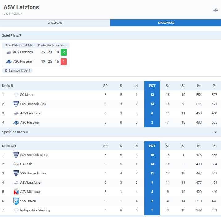This screenshot has width=221, height=217.
Task: Open the SC Meran team name link
Action: pos(27,95)
